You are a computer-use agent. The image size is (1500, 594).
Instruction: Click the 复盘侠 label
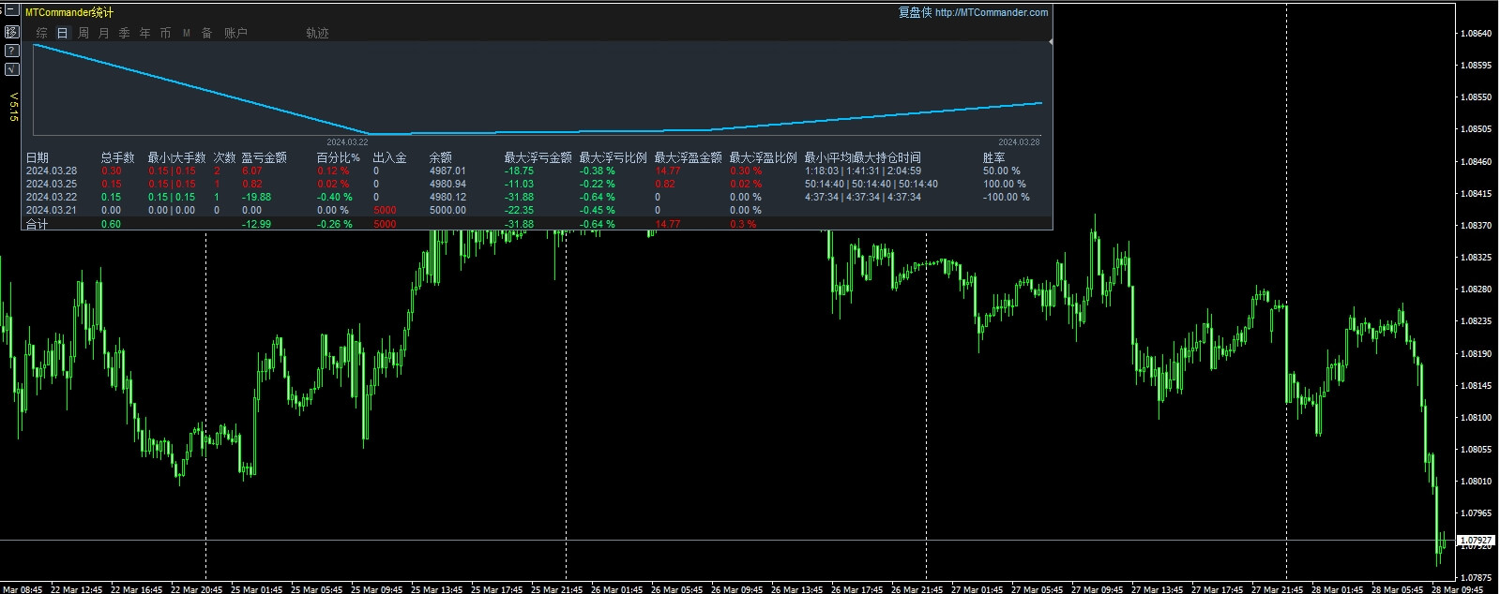915,12
